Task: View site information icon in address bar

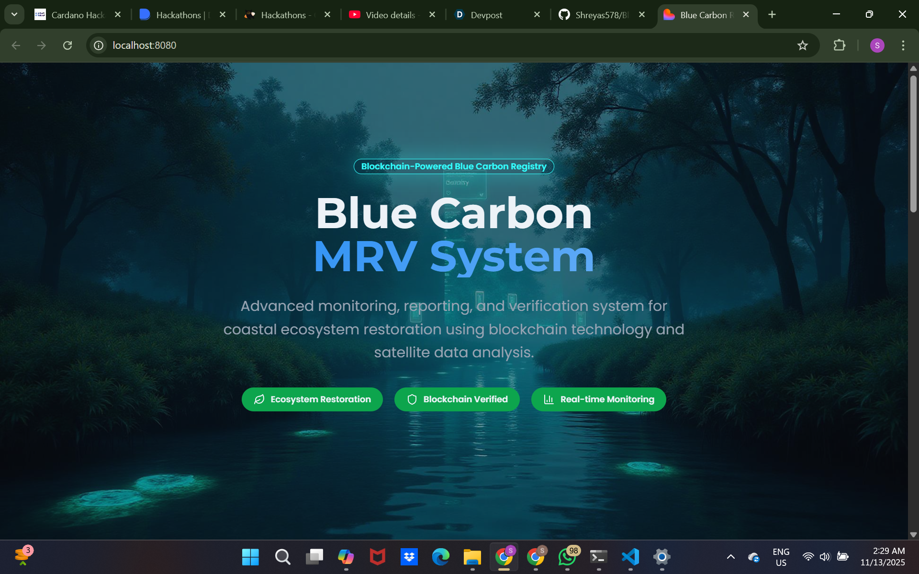Action: [99, 45]
